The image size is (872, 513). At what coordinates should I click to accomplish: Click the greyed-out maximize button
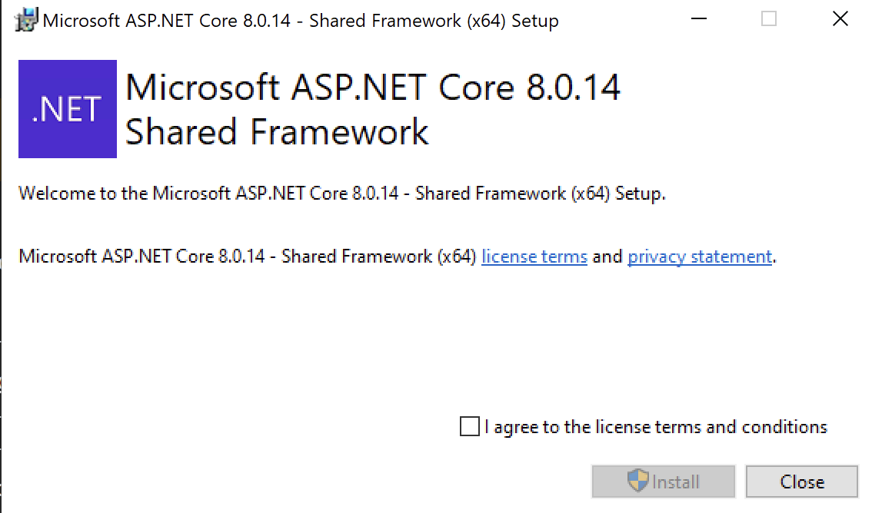coord(769,20)
